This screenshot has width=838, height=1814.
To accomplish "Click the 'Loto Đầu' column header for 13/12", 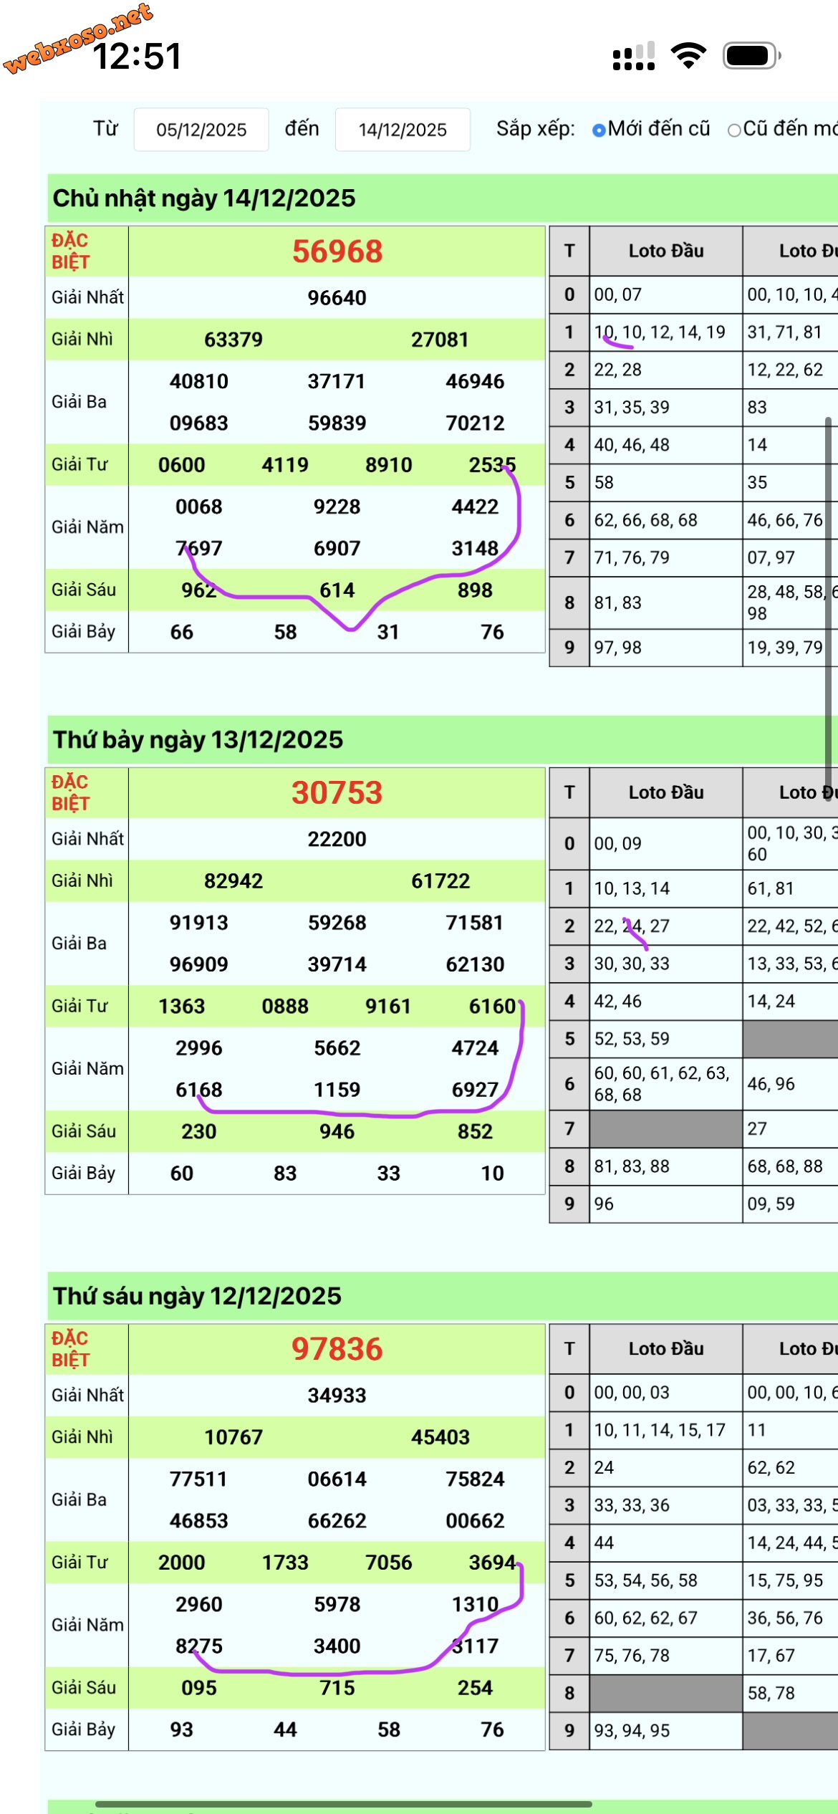I will pyautogui.click(x=665, y=792).
